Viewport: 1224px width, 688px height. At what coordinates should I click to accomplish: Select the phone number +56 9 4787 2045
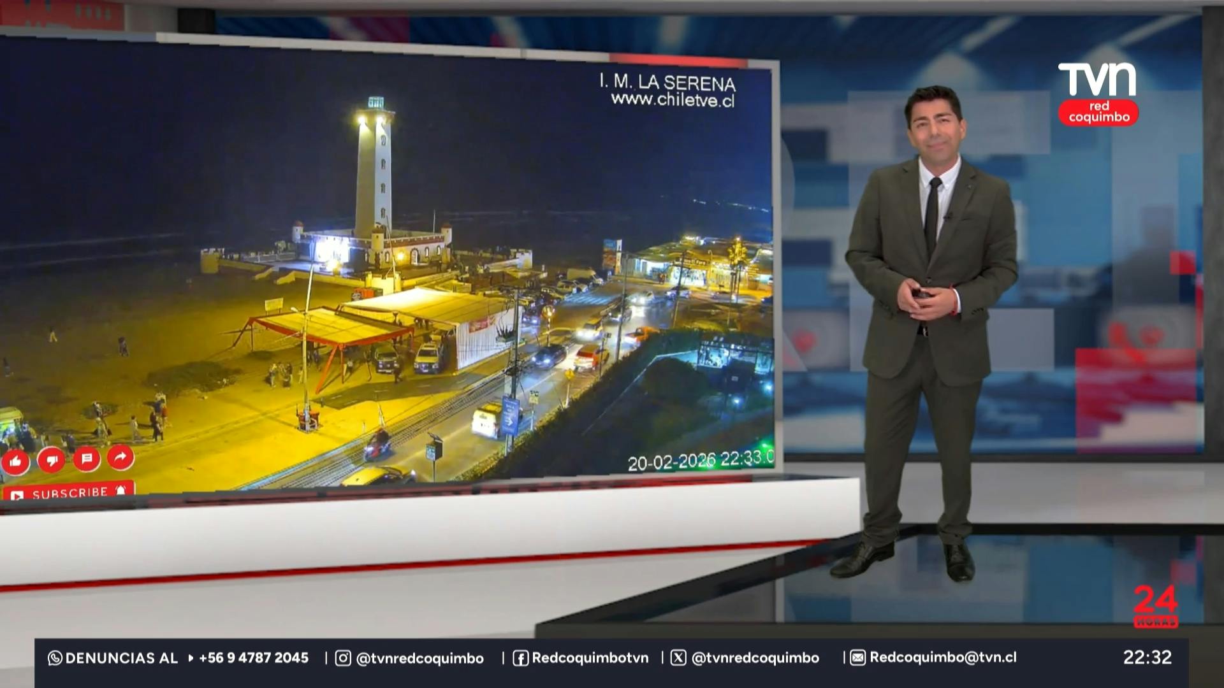tap(254, 658)
